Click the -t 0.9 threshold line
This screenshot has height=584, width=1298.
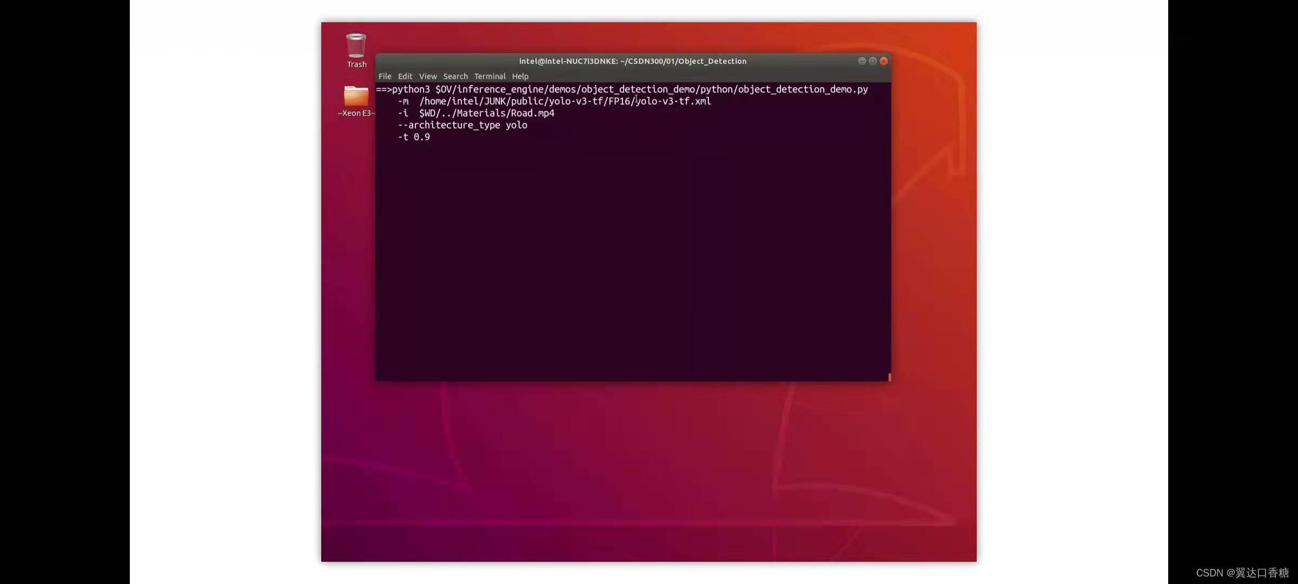[414, 137]
